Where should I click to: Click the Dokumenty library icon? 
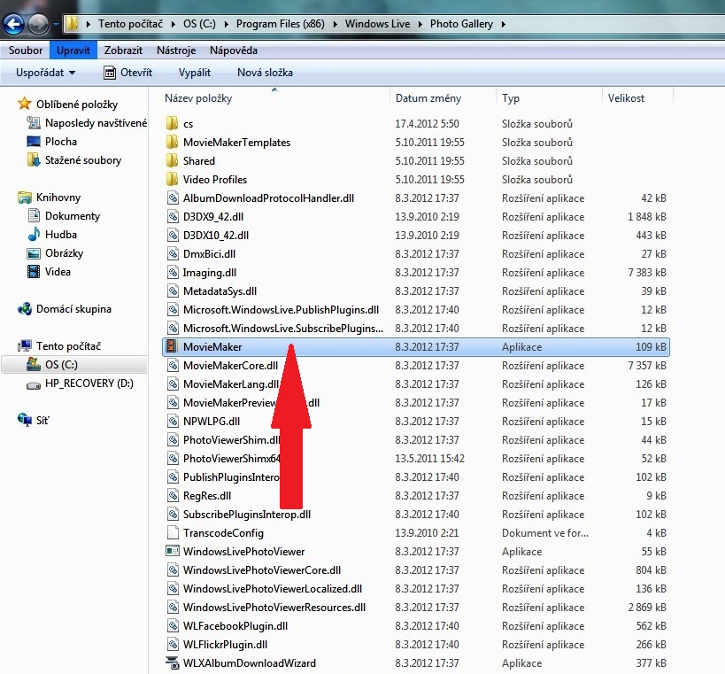(x=34, y=215)
